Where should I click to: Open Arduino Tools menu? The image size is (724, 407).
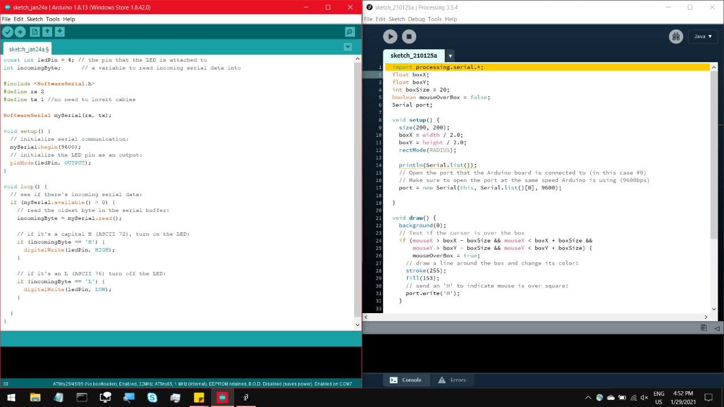53,19
